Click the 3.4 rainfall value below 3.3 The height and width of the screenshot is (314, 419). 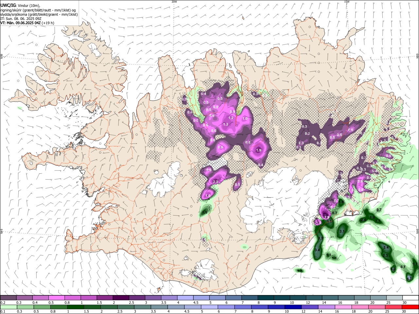(x=317, y=250)
